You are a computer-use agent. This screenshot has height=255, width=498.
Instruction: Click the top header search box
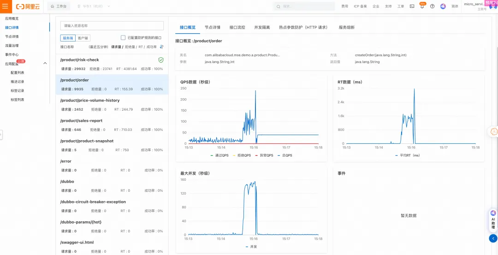(304, 6)
